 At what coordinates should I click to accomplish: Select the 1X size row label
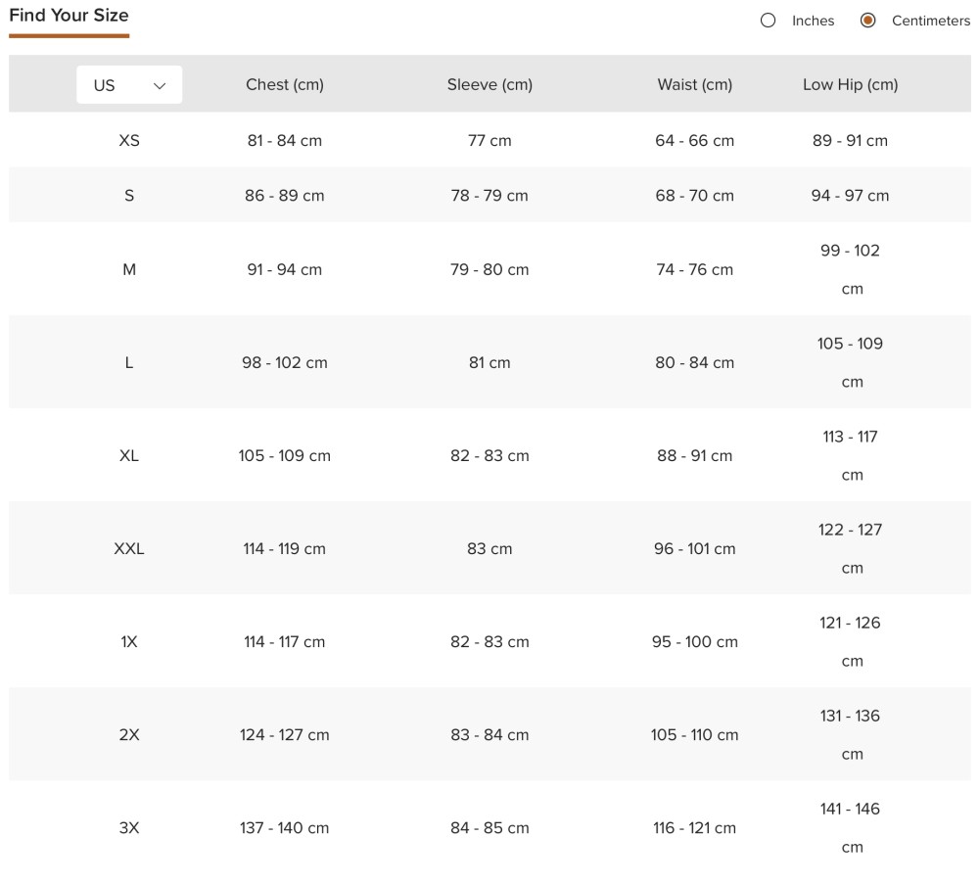129,641
